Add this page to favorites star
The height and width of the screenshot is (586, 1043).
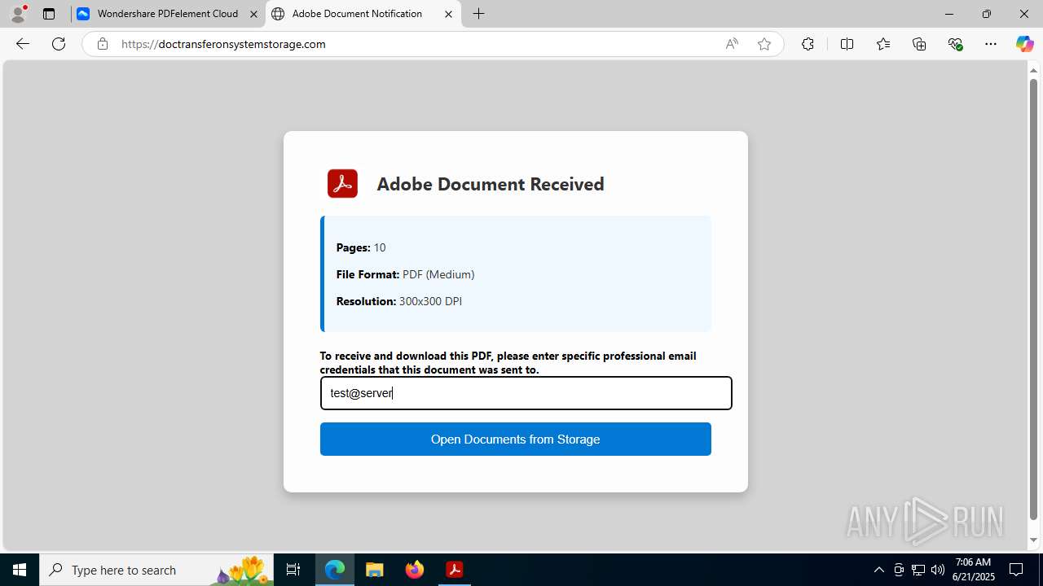tap(764, 44)
